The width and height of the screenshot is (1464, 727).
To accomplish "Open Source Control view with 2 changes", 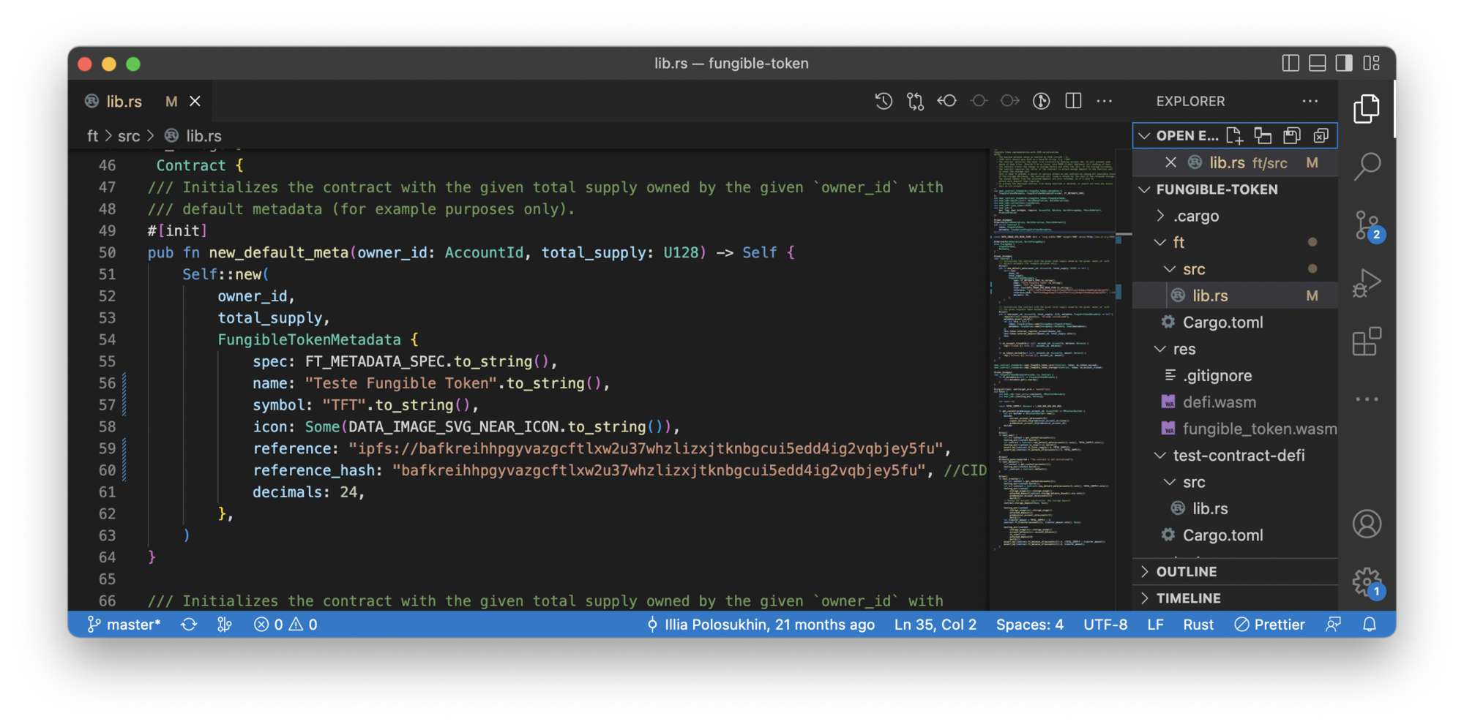I will pos(1367,225).
